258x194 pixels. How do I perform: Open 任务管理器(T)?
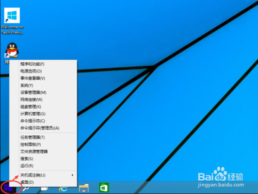tap(43, 137)
